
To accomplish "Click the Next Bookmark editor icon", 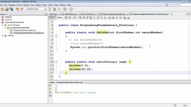I will coord(101,18).
